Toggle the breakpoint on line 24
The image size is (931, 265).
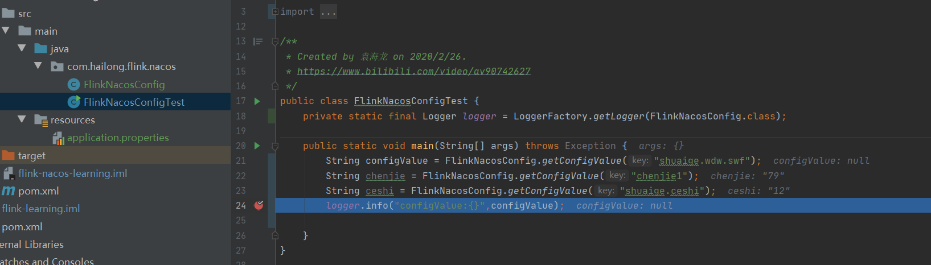[259, 205]
